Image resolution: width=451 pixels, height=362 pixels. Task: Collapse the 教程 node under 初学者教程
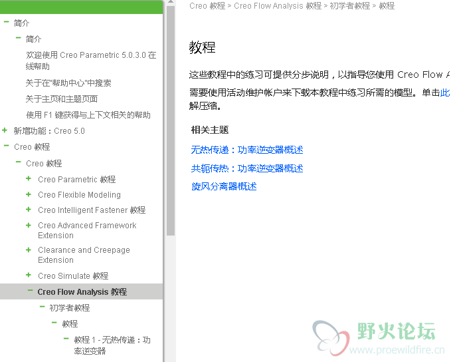click(x=54, y=323)
